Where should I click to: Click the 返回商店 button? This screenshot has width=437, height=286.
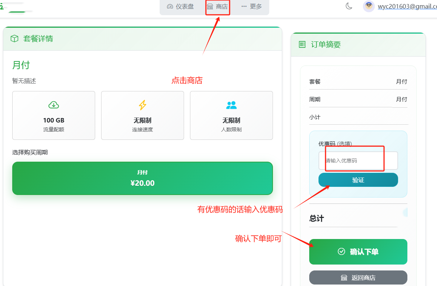pos(358,277)
